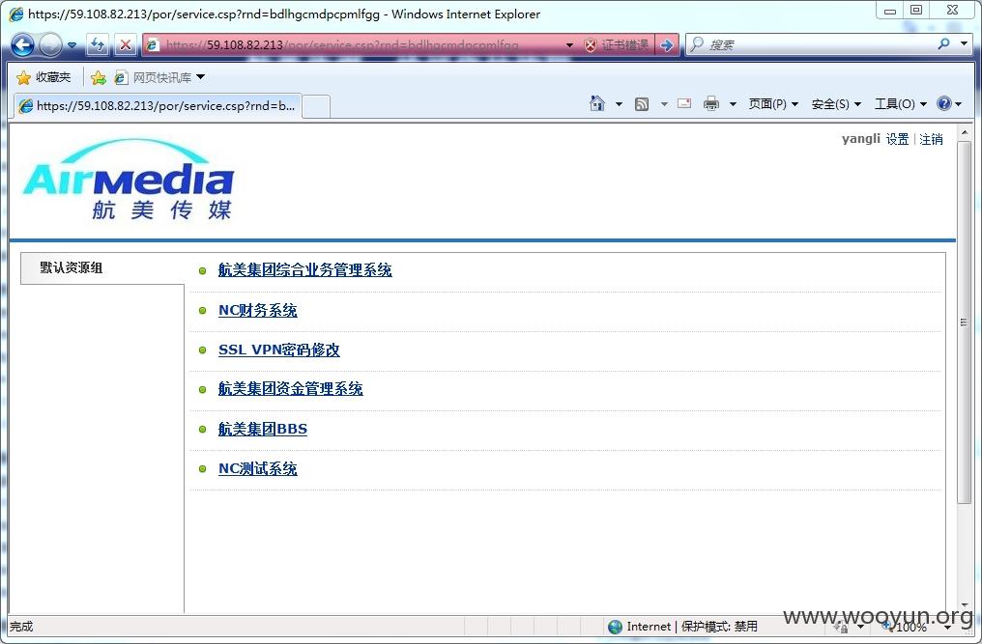The height and width of the screenshot is (644, 982).
Task: Expand the Home button dropdown arrow
Action: click(x=619, y=104)
